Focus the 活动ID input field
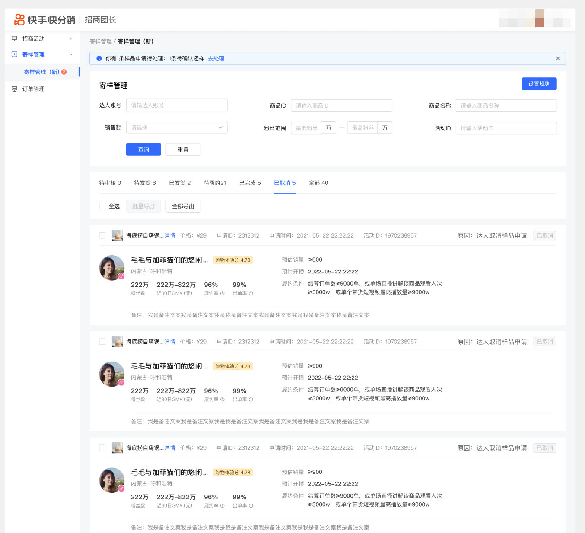Image resolution: width=585 pixels, height=533 pixels. [506, 128]
